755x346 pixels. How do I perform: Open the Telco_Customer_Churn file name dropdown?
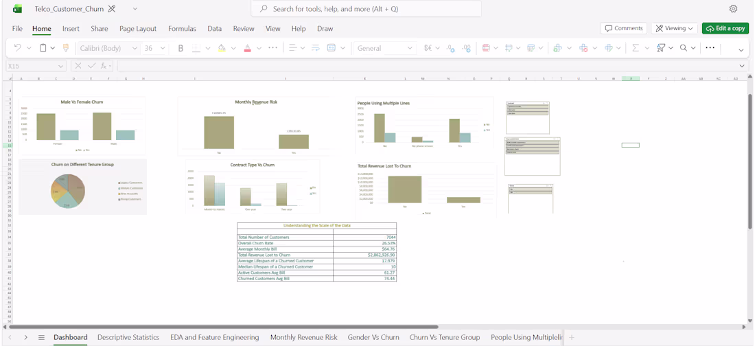135,9
